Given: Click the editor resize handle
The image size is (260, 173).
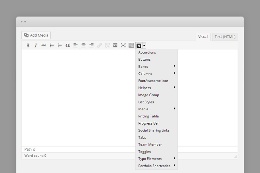Looking at the screenshot, I should pyautogui.click(x=236, y=157).
